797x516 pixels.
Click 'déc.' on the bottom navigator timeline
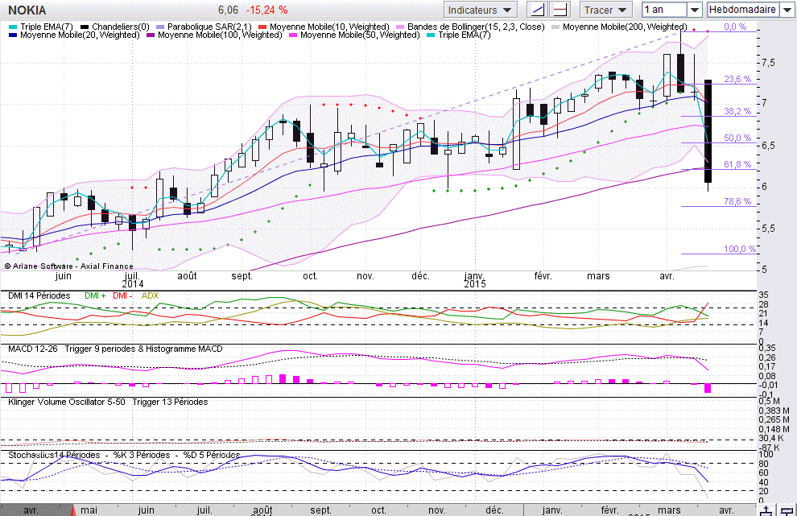[494, 510]
